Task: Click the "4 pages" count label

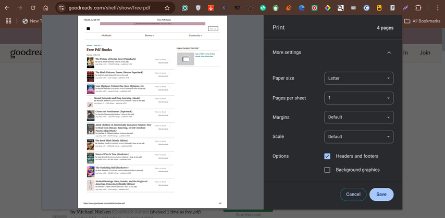Action: click(385, 28)
